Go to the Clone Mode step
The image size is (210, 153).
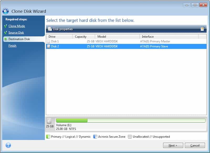[x=17, y=26]
